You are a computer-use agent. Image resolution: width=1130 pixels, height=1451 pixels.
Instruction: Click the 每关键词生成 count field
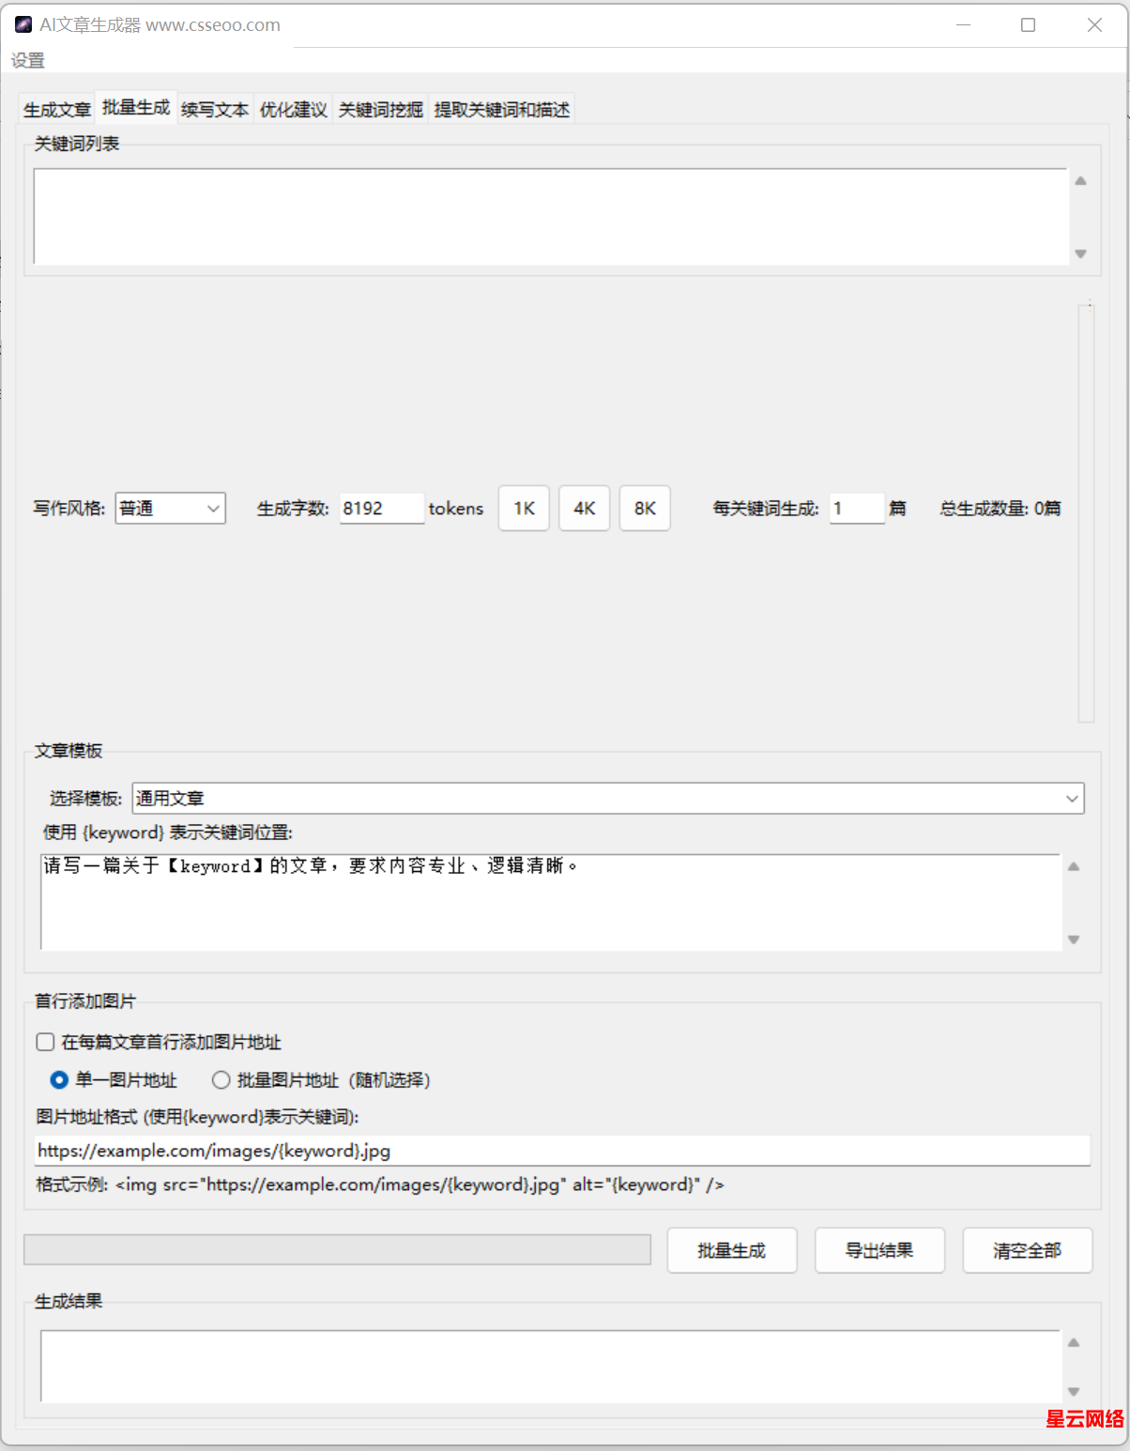[x=857, y=508]
